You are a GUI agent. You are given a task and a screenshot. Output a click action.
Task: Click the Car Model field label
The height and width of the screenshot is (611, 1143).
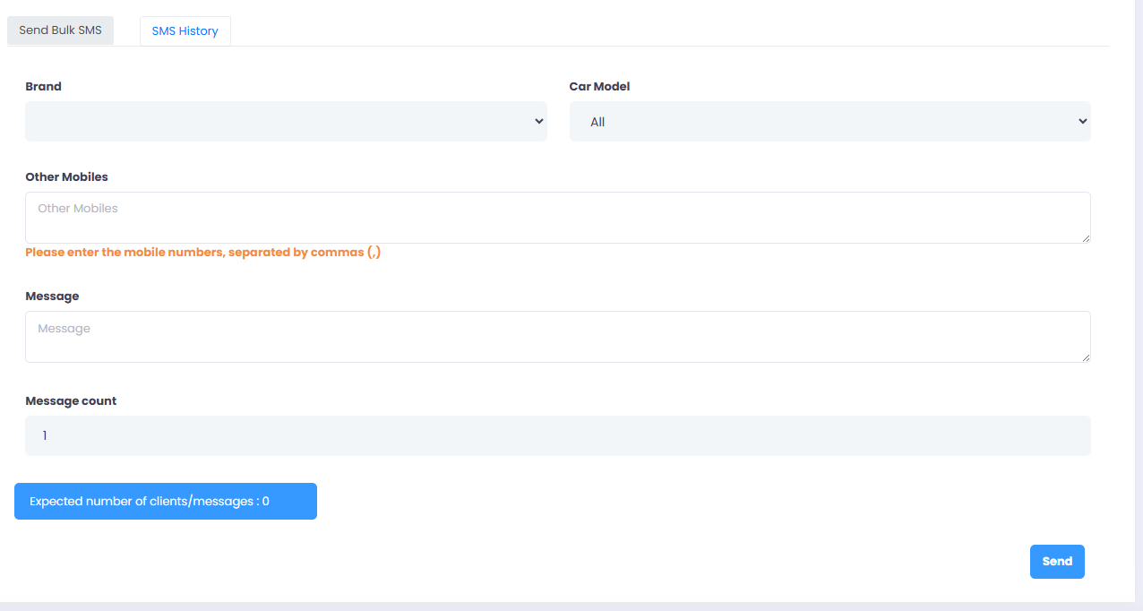(599, 87)
